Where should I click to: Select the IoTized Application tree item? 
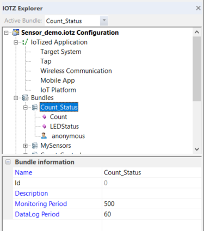(x=59, y=42)
